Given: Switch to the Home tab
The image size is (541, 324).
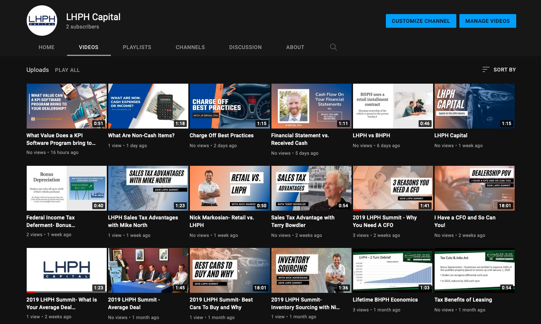Looking at the screenshot, I should click(47, 47).
